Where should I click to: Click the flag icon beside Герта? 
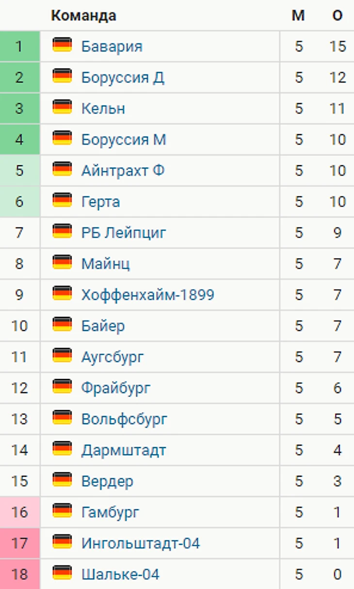[x=62, y=201]
